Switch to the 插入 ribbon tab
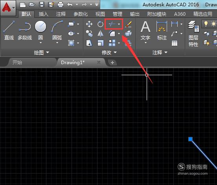Screen dimensions: 217x185 pyautogui.click(x=44, y=14)
